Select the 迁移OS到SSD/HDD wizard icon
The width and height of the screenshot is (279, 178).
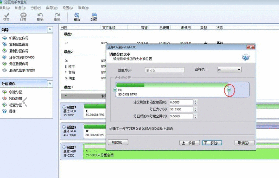pos(5,57)
